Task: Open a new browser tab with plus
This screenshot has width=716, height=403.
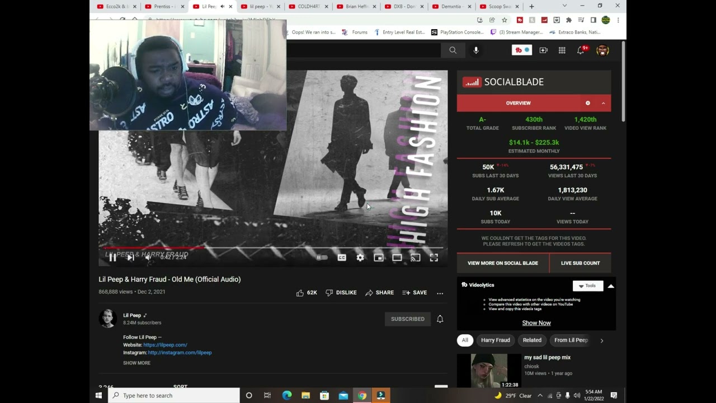Action: point(531,7)
